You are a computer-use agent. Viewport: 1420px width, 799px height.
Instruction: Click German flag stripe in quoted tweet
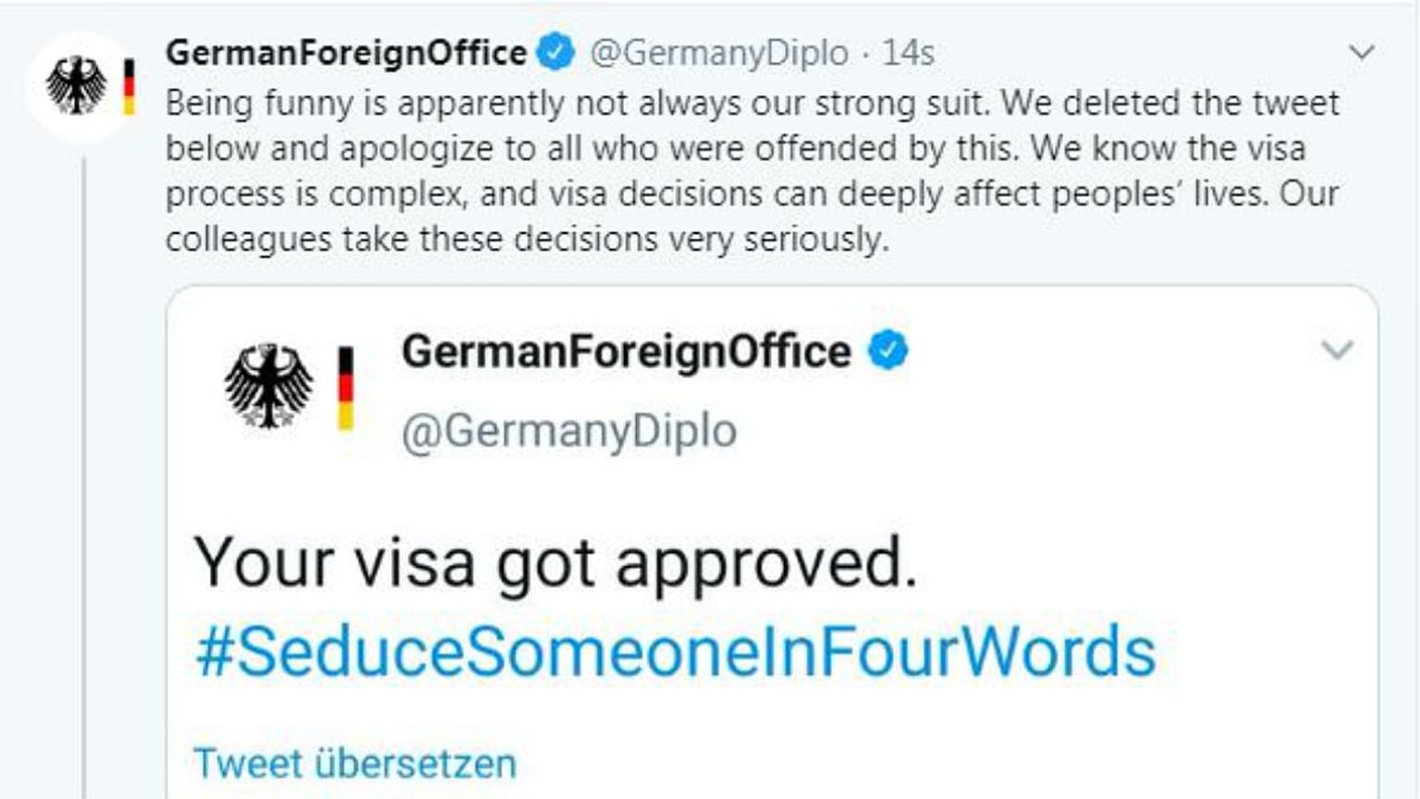pos(346,388)
